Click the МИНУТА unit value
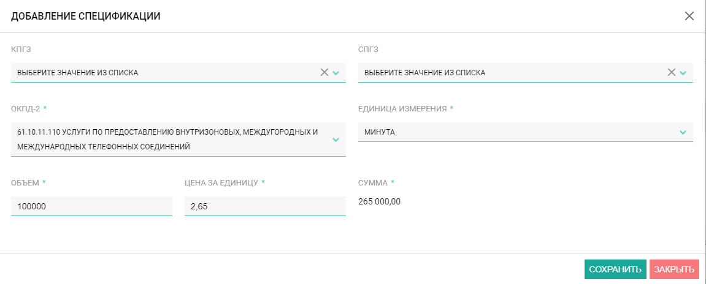Image resolution: width=706 pixels, height=284 pixels. [x=380, y=132]
